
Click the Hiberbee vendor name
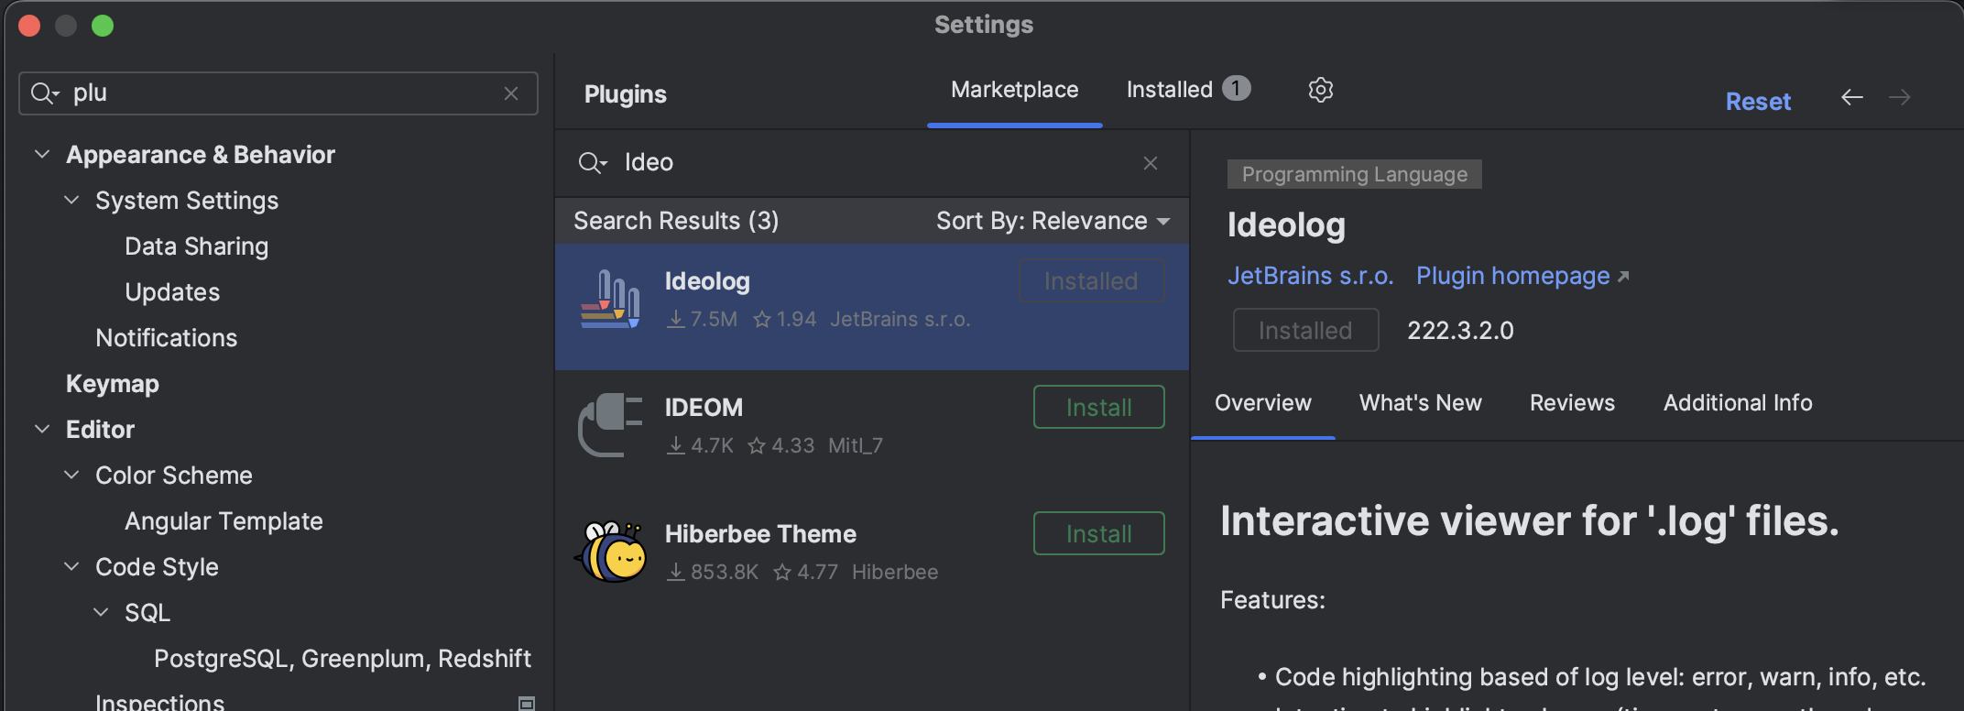click(895, 572)
